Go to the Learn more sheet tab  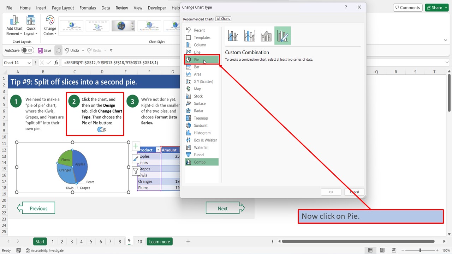160,242
